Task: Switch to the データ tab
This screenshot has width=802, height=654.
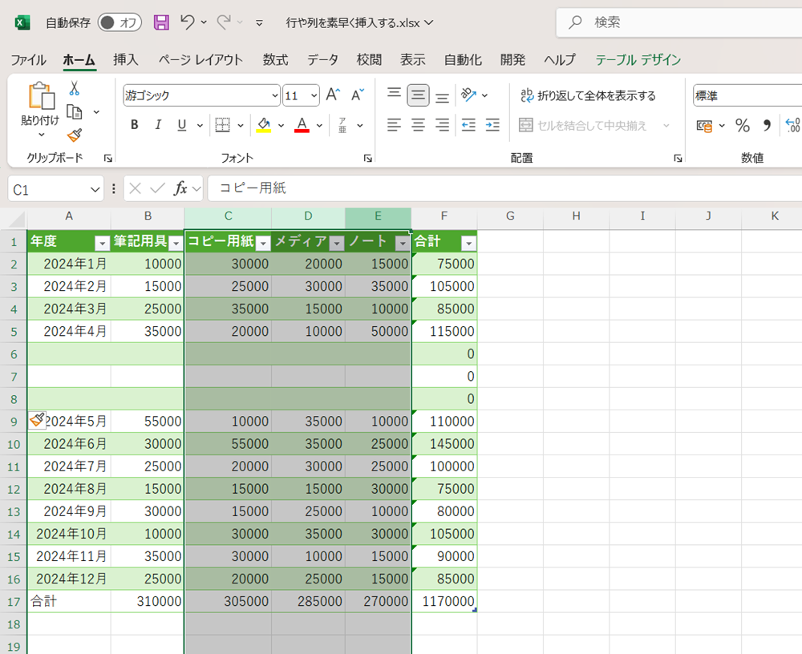Action: click(x=322, y=60)
